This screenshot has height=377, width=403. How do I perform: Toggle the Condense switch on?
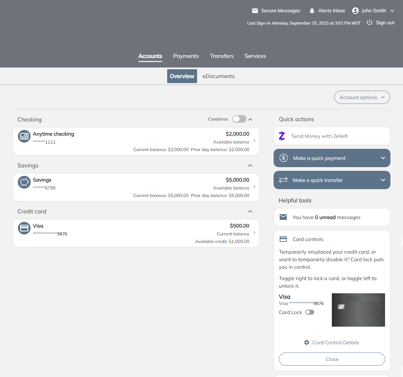pos(239,119)
